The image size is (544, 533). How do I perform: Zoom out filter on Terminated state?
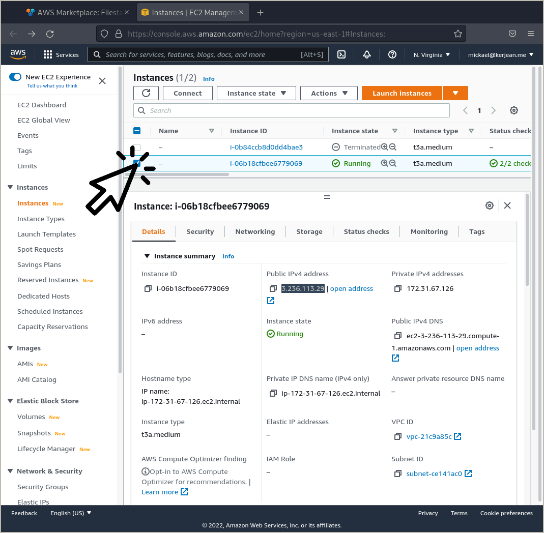point(393,146)
